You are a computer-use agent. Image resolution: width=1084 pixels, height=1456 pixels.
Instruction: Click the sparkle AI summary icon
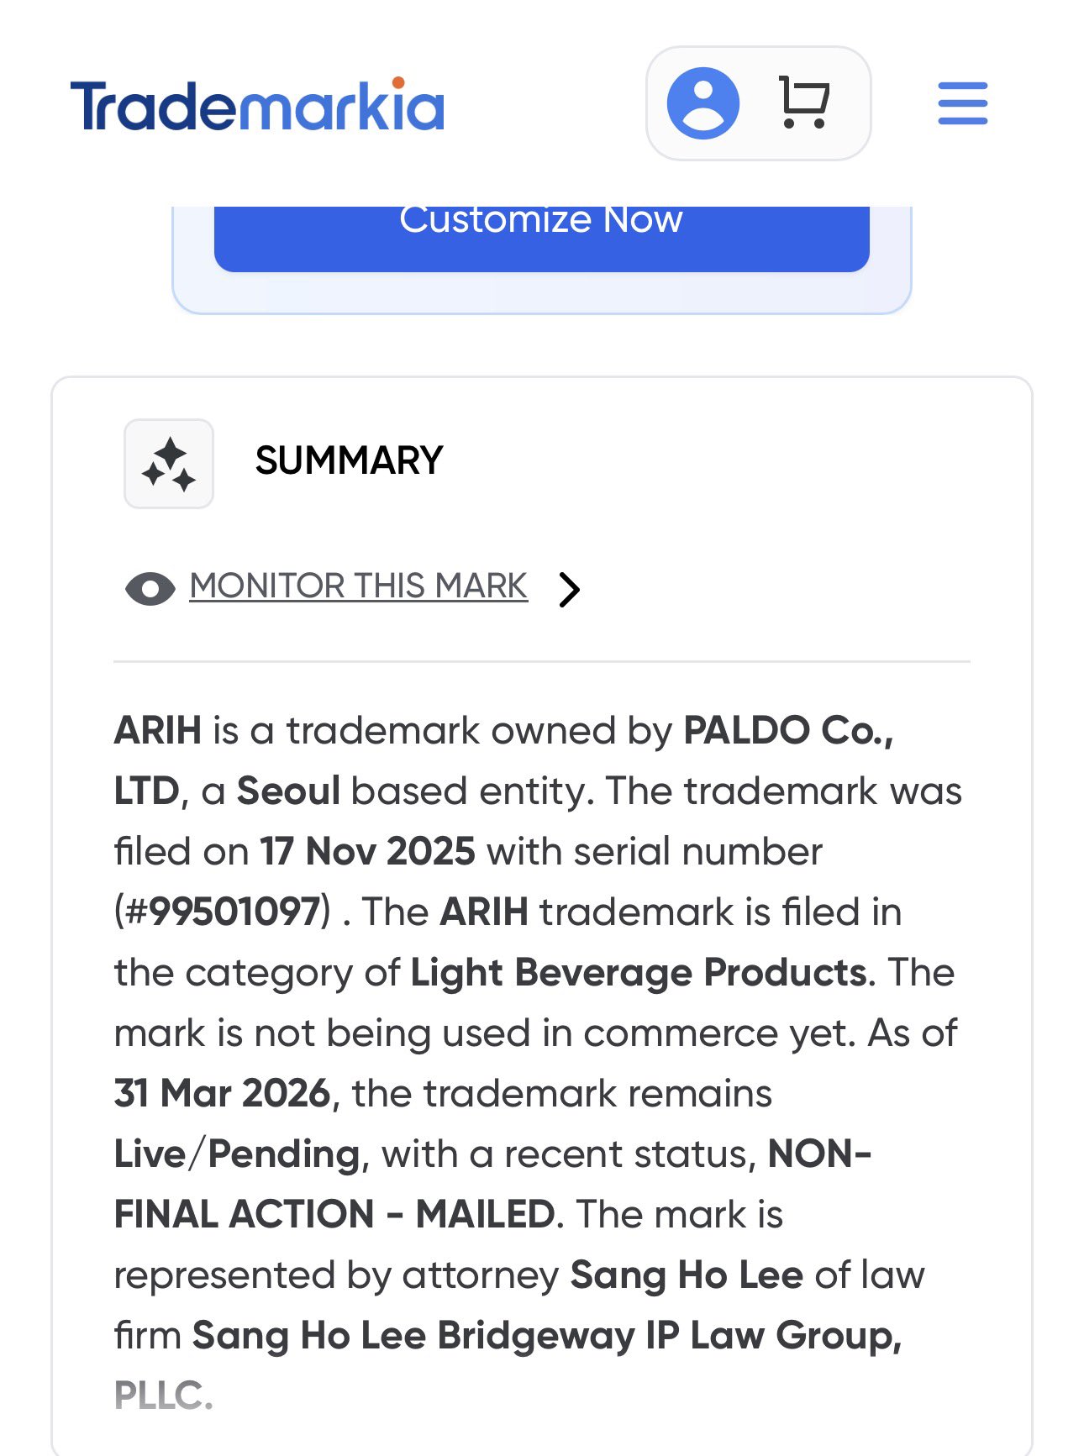[169, 464]
